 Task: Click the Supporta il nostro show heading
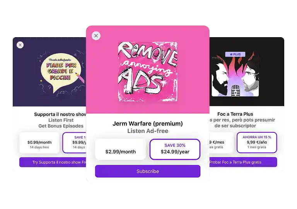coord(60,114)
